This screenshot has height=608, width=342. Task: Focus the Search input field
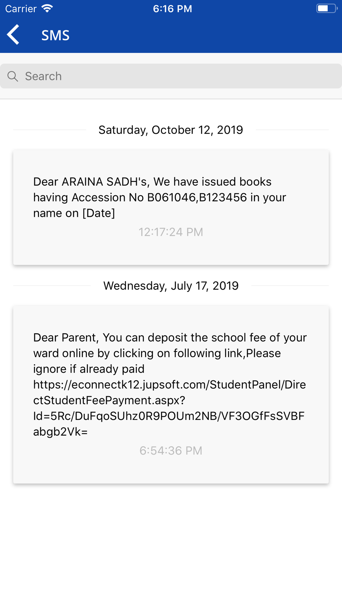pyautogui.click(x=171, y=76)
